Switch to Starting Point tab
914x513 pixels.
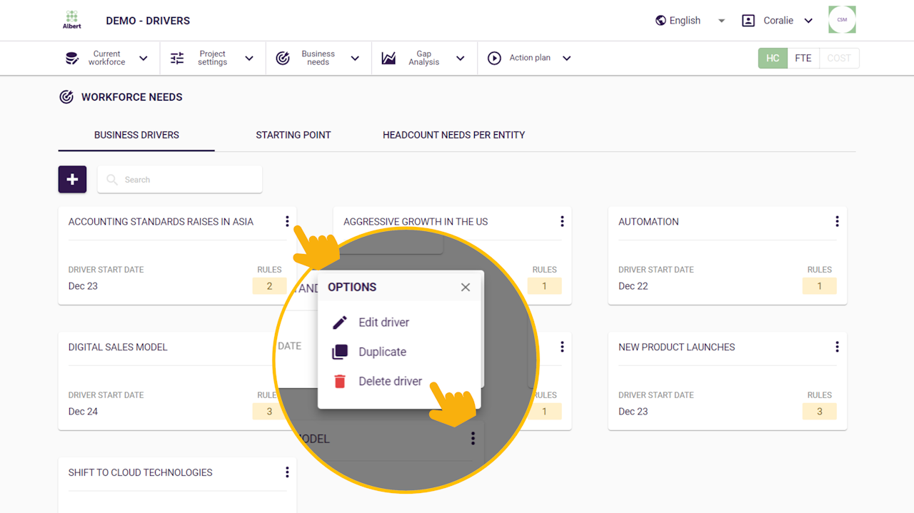pos(293,135)
